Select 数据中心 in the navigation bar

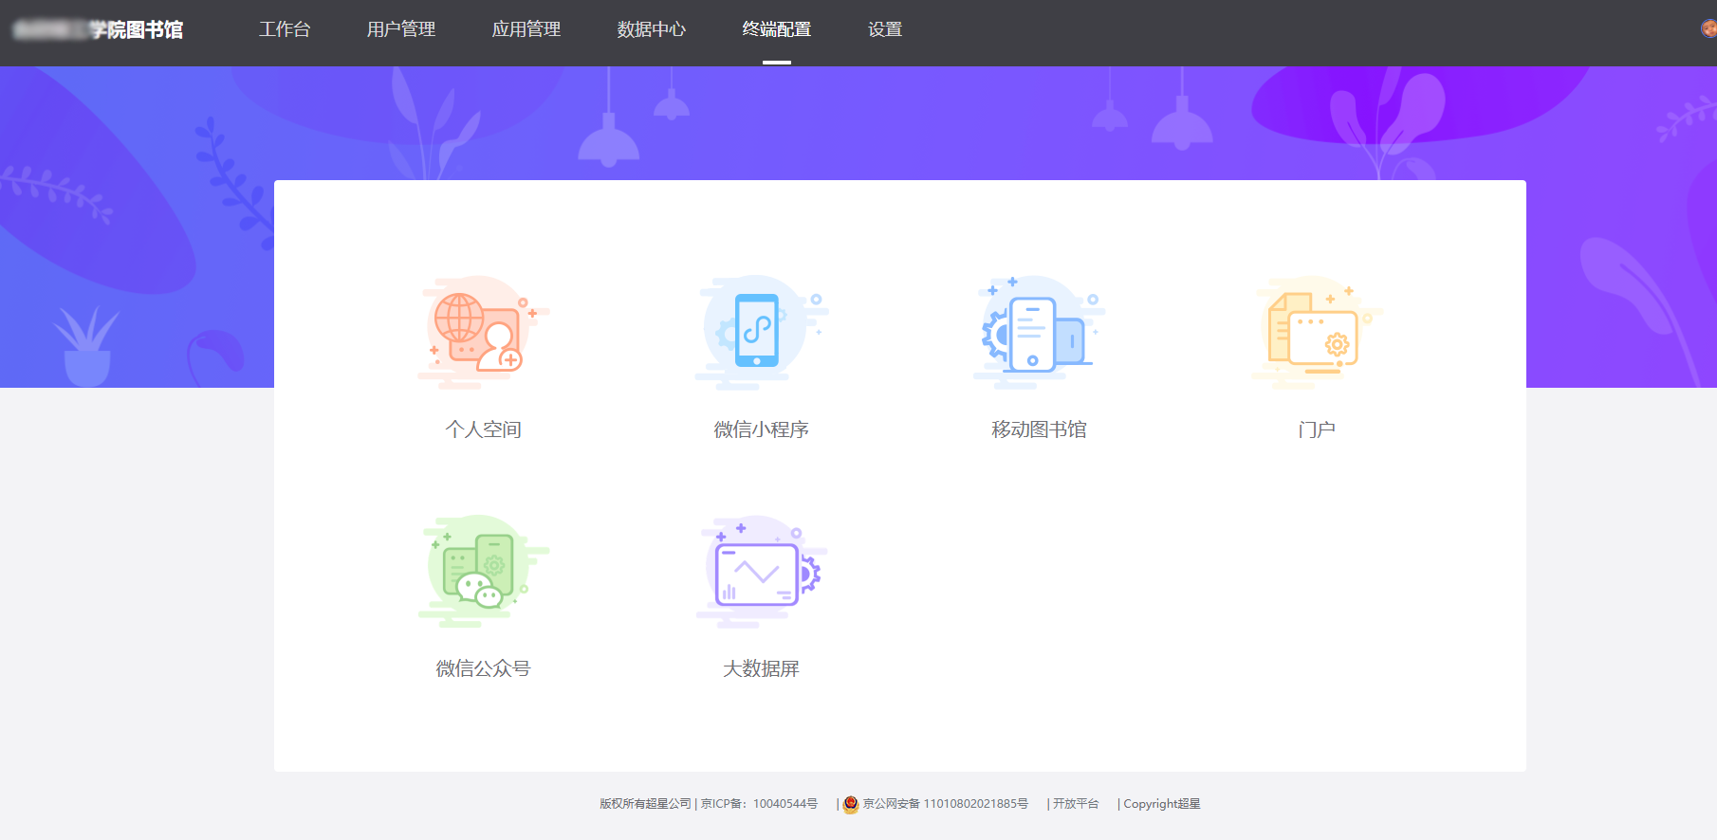pos(652,29)
